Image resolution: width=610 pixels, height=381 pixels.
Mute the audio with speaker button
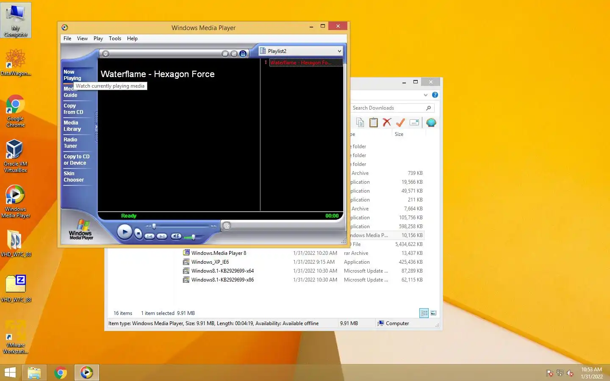click(177, 236)
